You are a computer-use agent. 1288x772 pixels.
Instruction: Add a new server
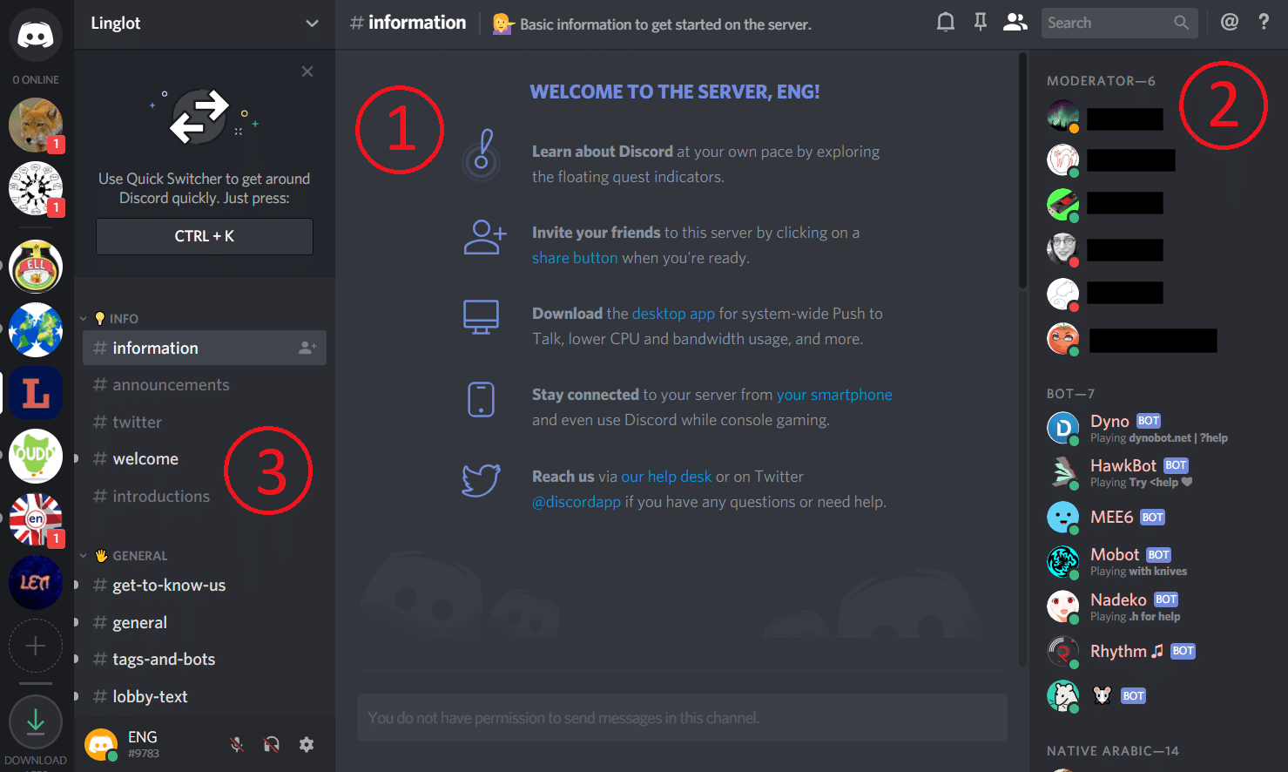pyautogui.click(x=35, y=646)
